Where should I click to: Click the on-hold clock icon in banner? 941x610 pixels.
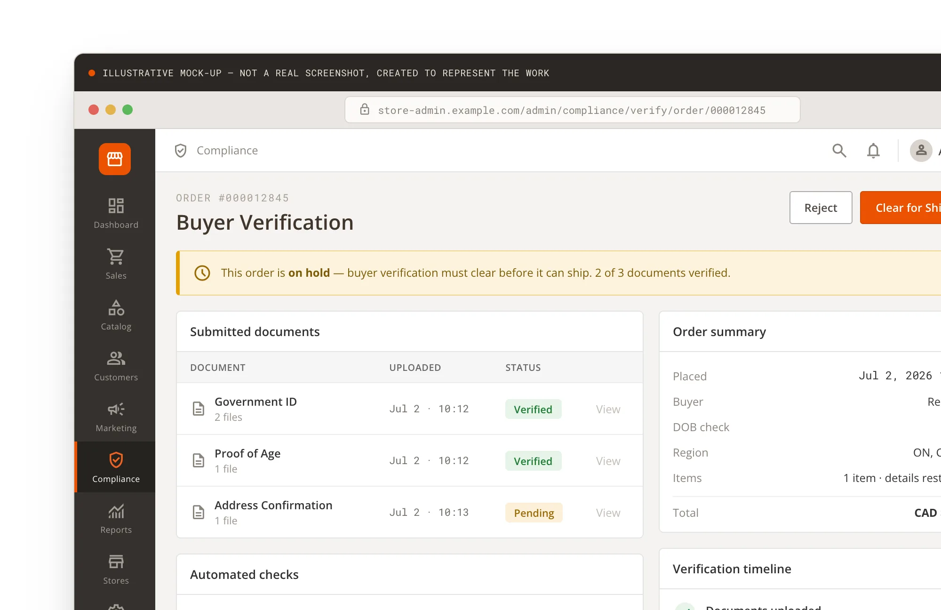pos(202,273)
